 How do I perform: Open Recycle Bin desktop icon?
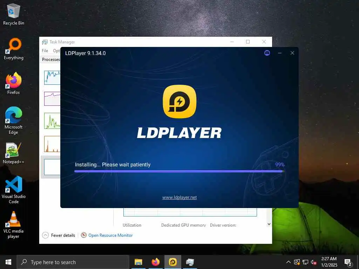(x=14, y=14)
